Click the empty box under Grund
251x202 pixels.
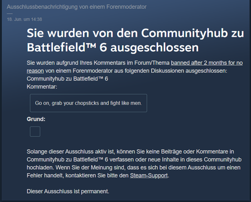point(35,132)
